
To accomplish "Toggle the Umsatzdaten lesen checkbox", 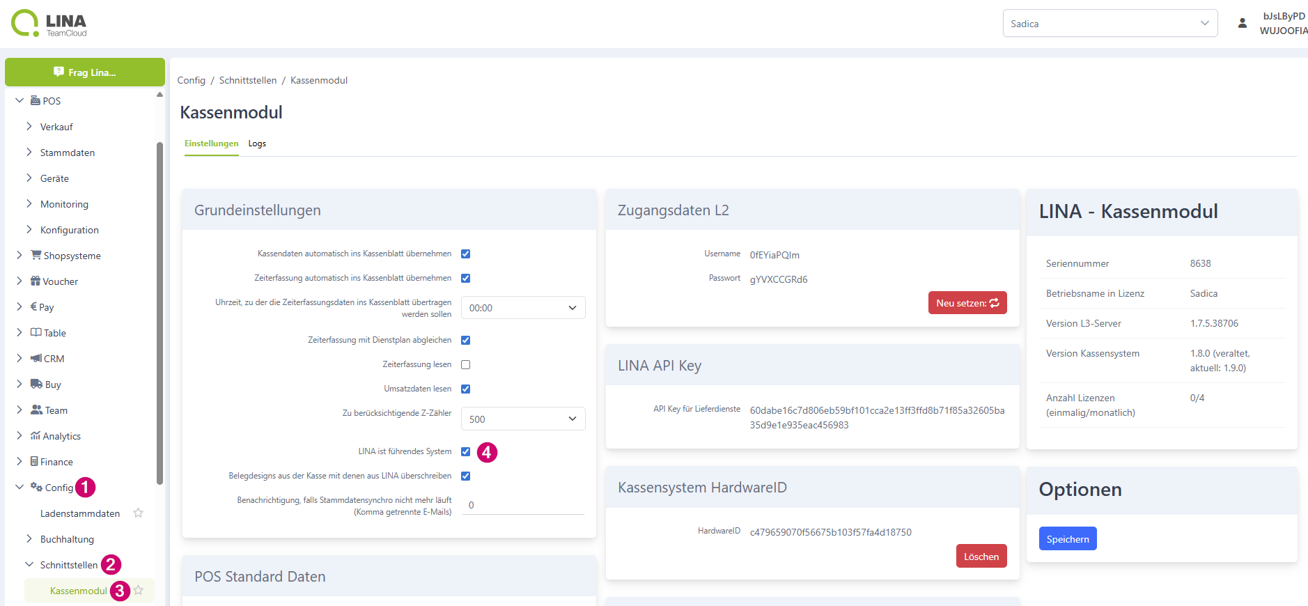I will click(x=466, y=389).
